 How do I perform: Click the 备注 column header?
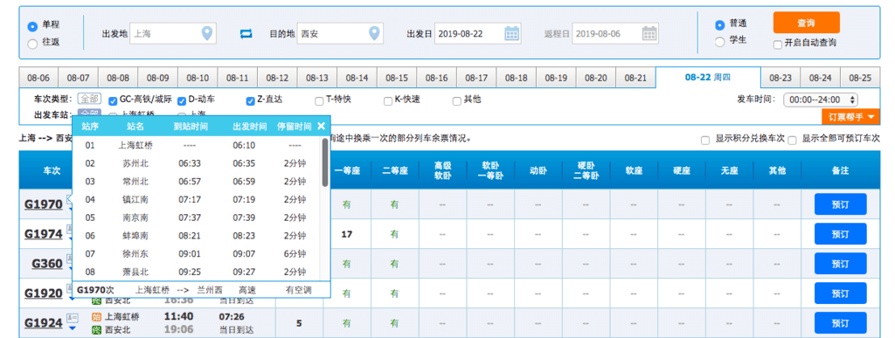coord(840,169)
